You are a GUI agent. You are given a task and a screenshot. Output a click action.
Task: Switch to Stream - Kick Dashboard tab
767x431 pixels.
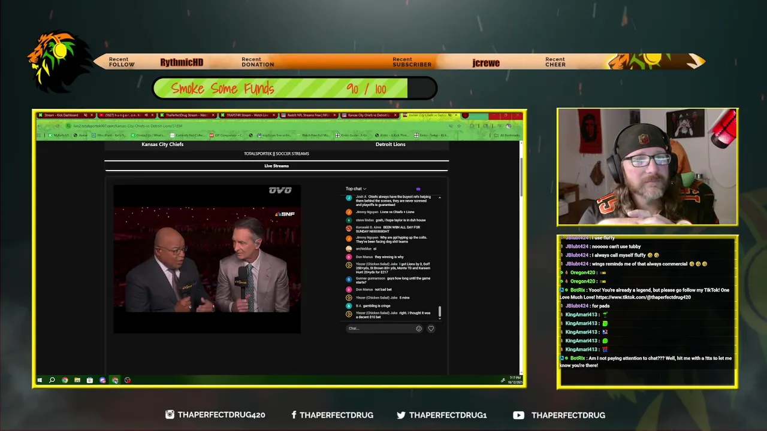[65, 115]
